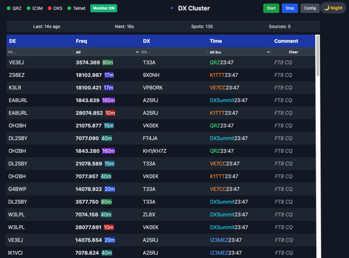Sort by the DX column header
Image resolution: width=349 pixels, height=258 pixels.
click(147, 41)
